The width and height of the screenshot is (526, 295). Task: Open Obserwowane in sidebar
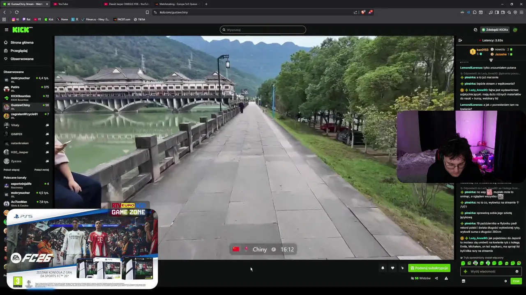pyautogui.click(x=22, y=59)
